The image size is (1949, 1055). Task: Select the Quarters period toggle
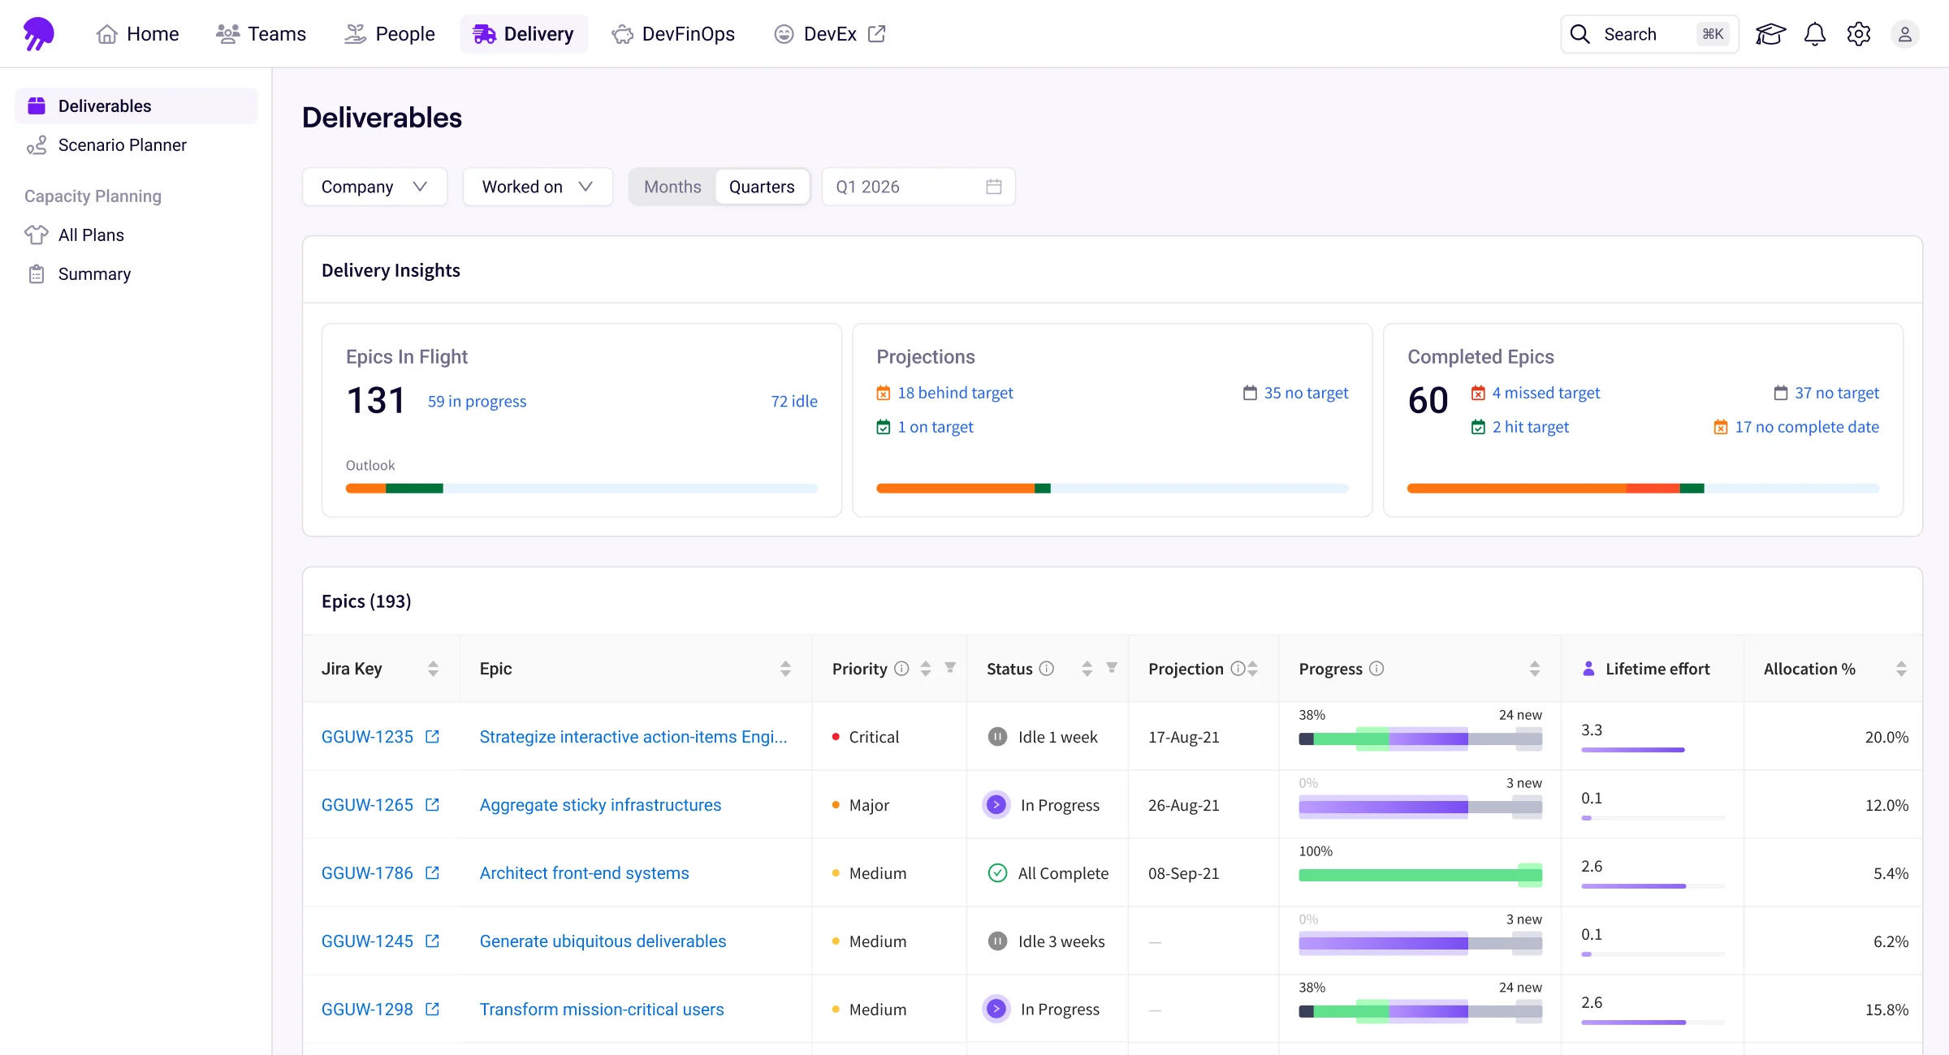tap(761, 187)
